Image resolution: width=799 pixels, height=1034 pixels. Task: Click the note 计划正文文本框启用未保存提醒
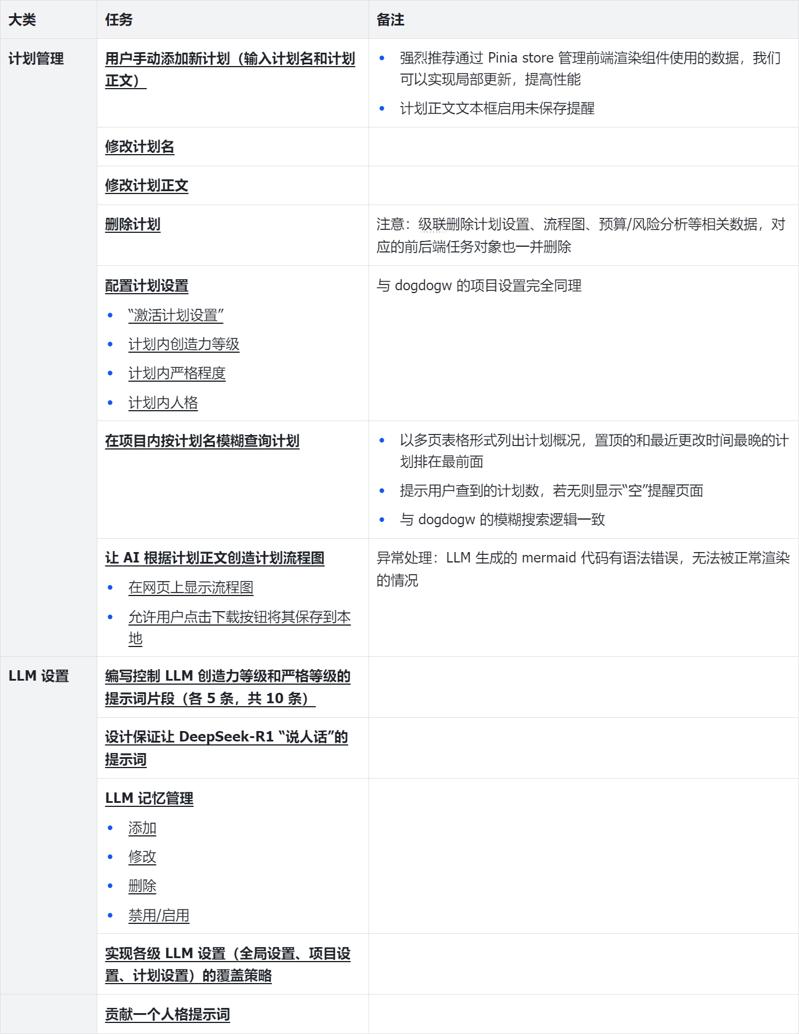tap(497, 108)
